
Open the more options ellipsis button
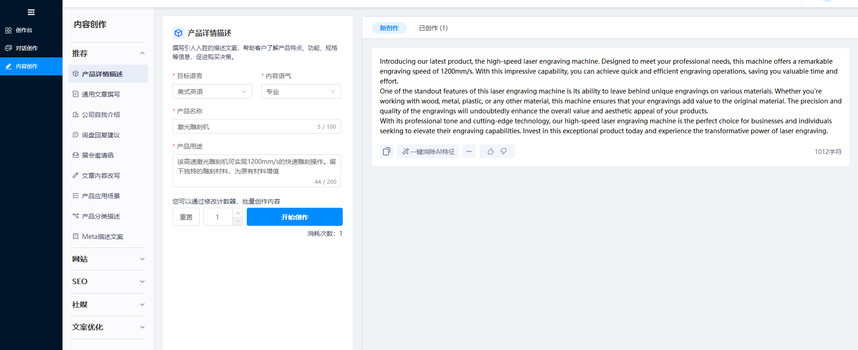coord(469,151)
